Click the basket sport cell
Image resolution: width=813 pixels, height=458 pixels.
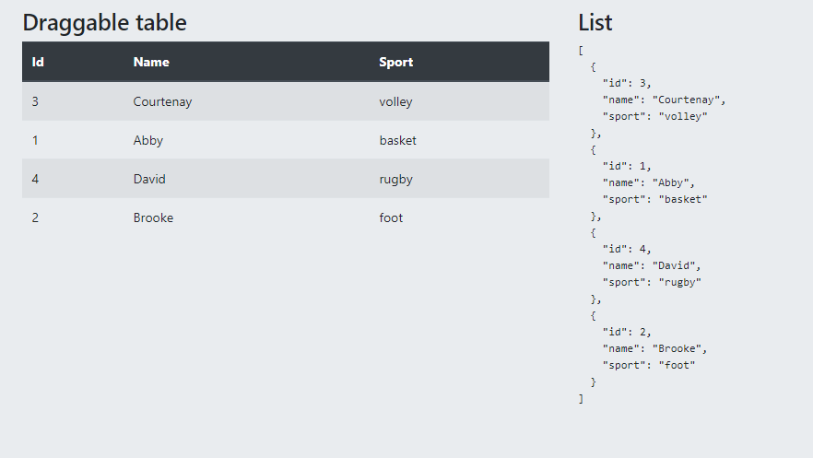[x=397, y=140]
